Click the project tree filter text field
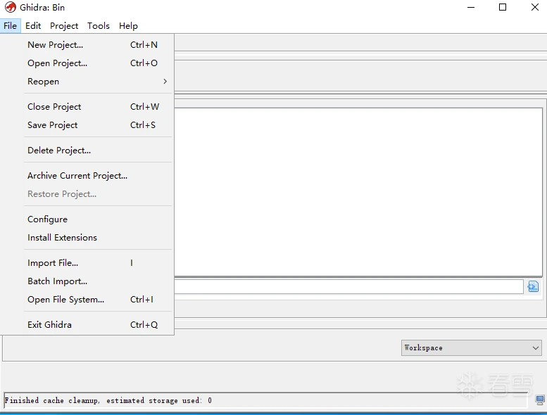Viewport: 547px width, 415px height. pyautogui.click(x=348, y=286)
